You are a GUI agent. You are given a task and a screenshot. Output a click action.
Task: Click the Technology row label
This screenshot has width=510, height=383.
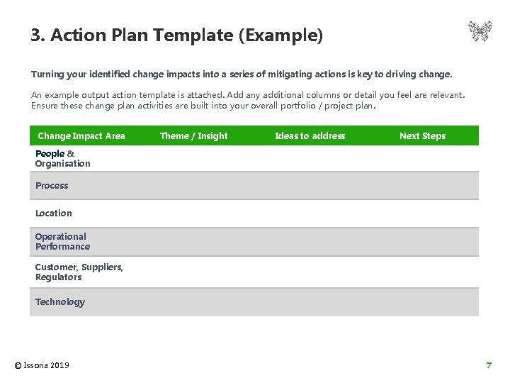(x=59, y=302)
